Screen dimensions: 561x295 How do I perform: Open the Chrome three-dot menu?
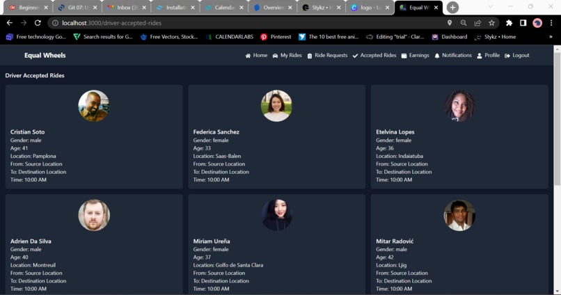(x=551, y=23)
